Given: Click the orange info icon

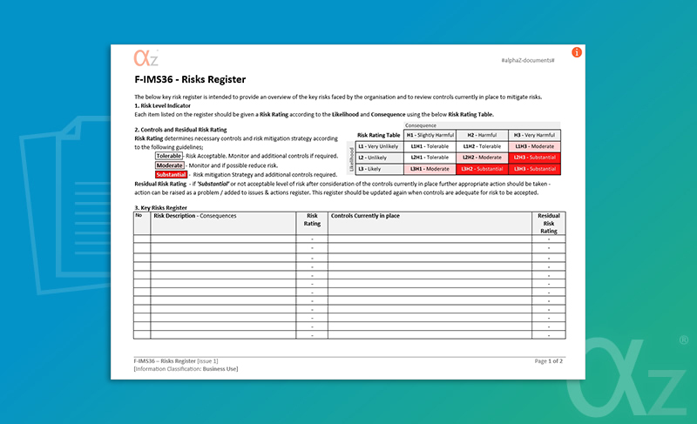Looking at the screenshot, I should pos(577,53).
